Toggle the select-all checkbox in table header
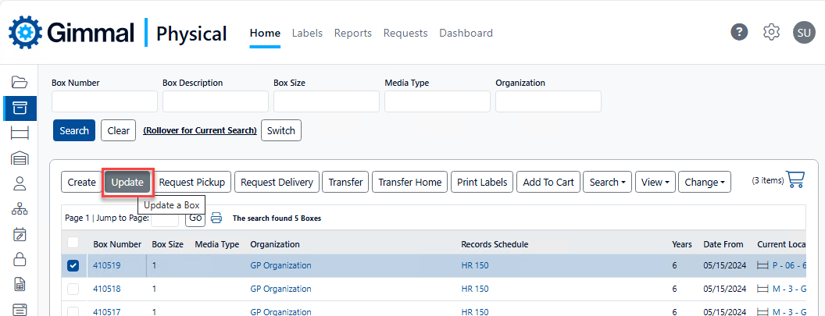Screen dimensions: 825x316 tap(73, 243)
